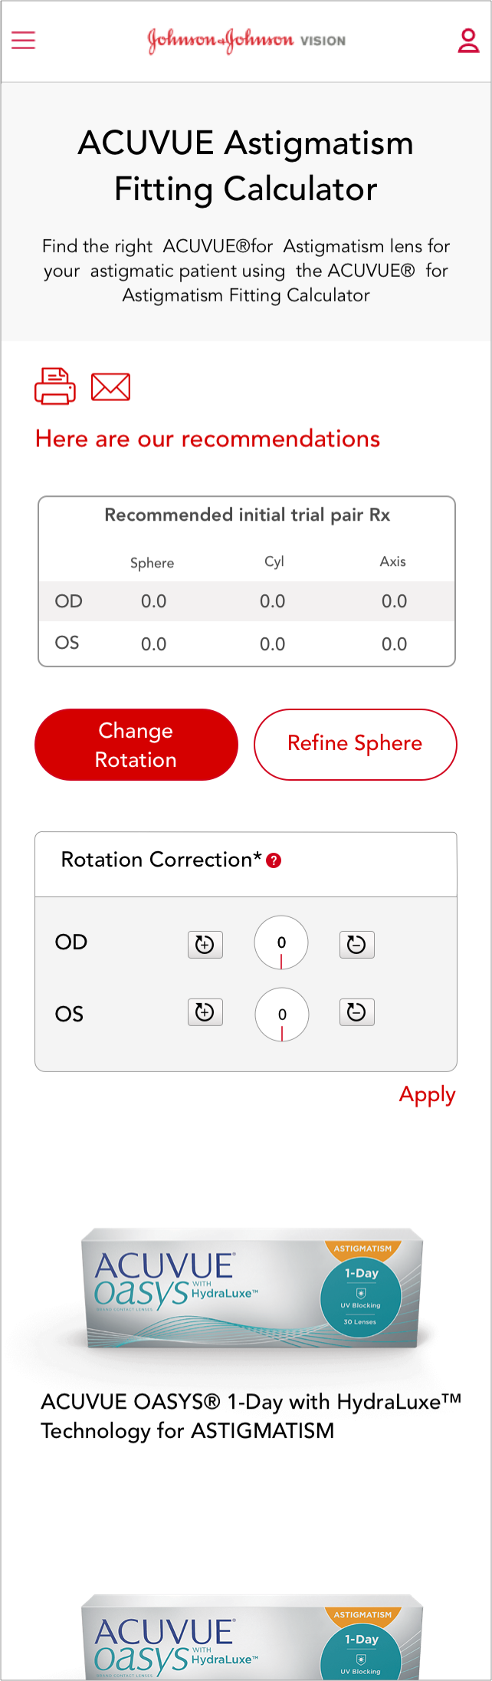Click the OD rotation dial showing 0

click(281, 942)
